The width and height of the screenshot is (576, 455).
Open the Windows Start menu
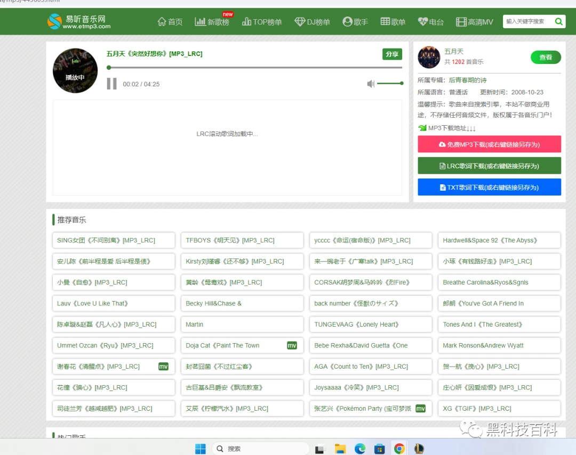pyautogui.click(x=200, y=449)
